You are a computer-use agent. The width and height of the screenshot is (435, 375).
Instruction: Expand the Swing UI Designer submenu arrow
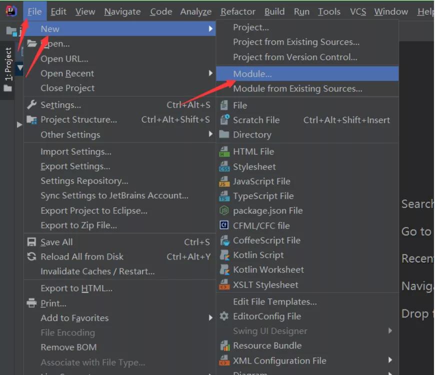[390, 330]
